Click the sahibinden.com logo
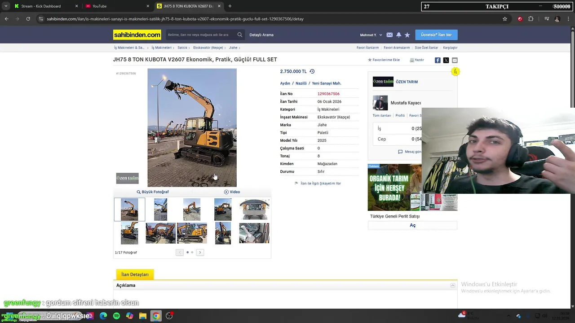This screenshot has width=575, height=323. 137,35
